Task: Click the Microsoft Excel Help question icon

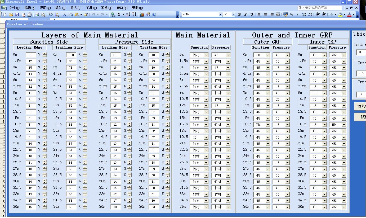Action: [x=154, y=15]
